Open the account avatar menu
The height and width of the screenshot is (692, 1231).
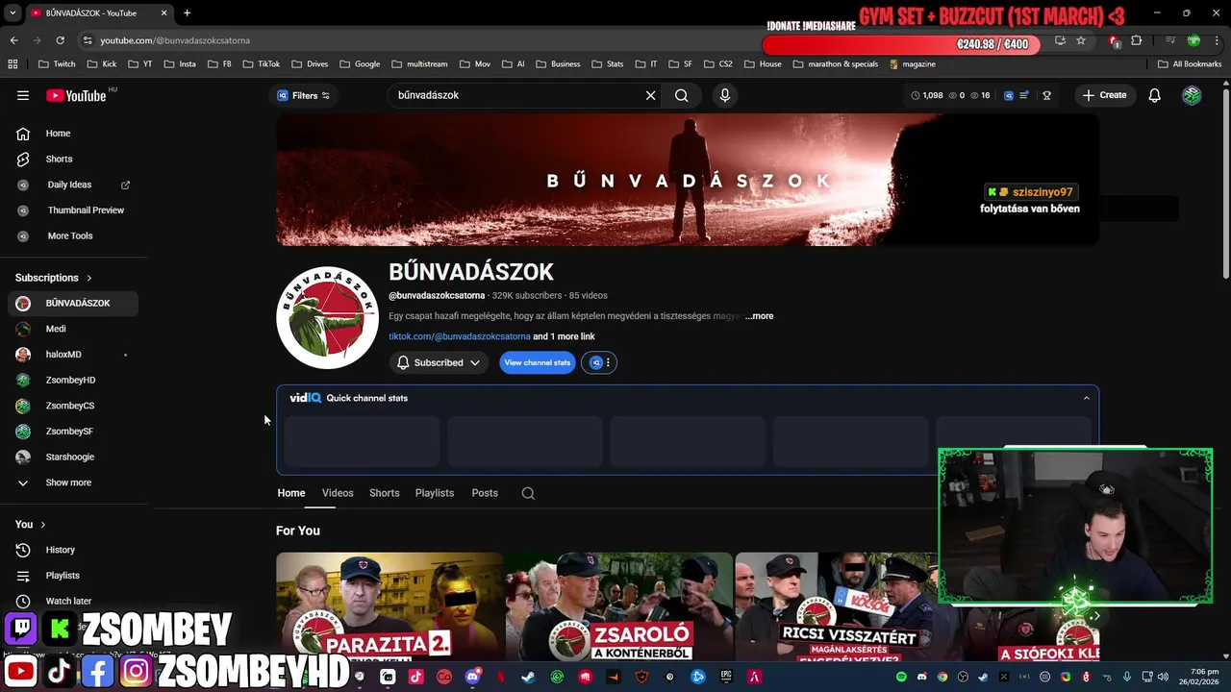[x=1192, y=95]
